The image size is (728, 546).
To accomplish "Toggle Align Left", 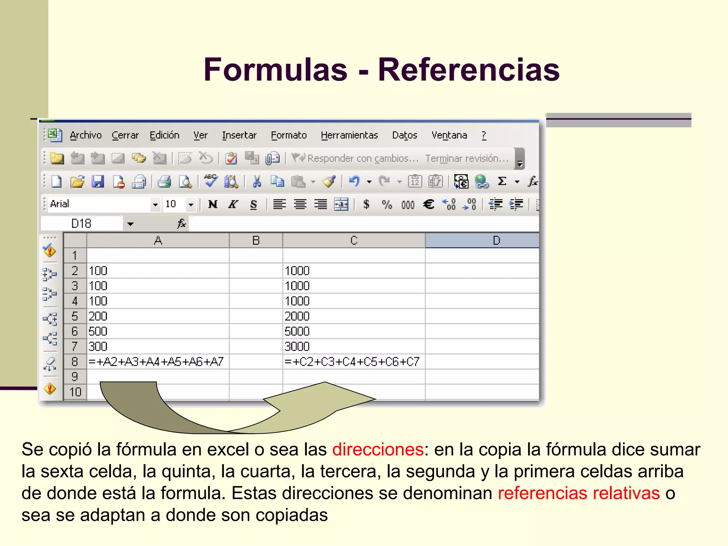I will click(279, 204).
